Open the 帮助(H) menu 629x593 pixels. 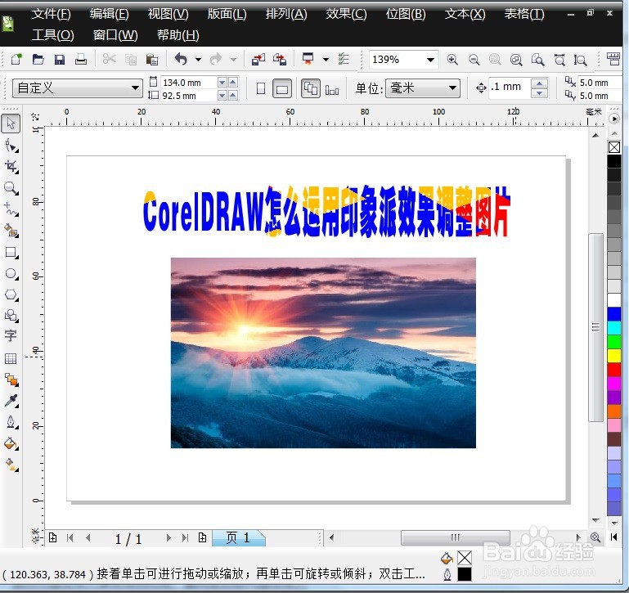point(177,35)
